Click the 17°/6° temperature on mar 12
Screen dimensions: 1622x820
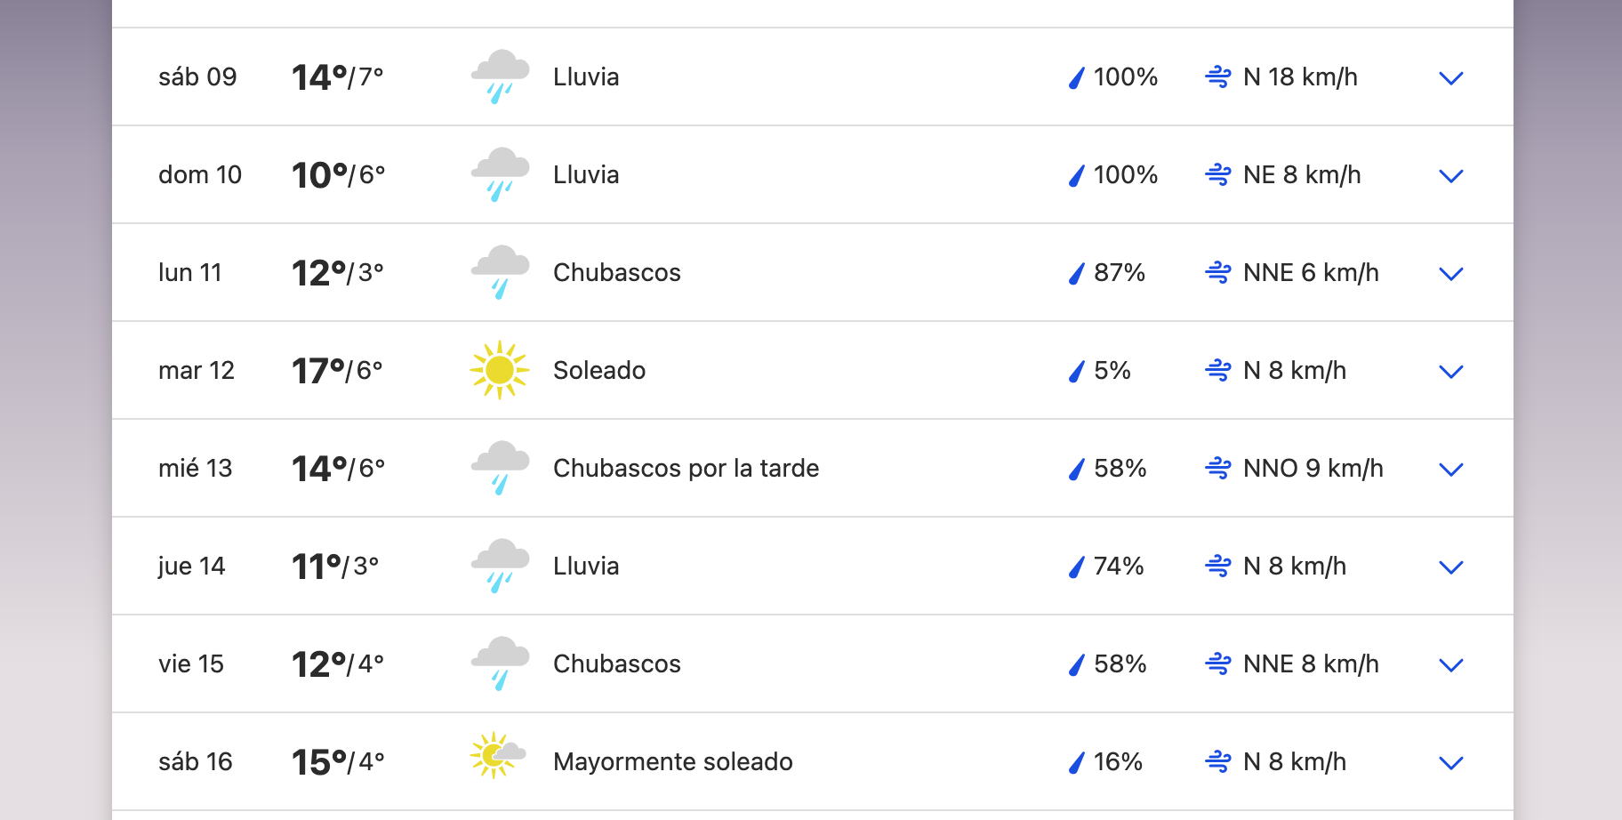[x=337, y=370]
